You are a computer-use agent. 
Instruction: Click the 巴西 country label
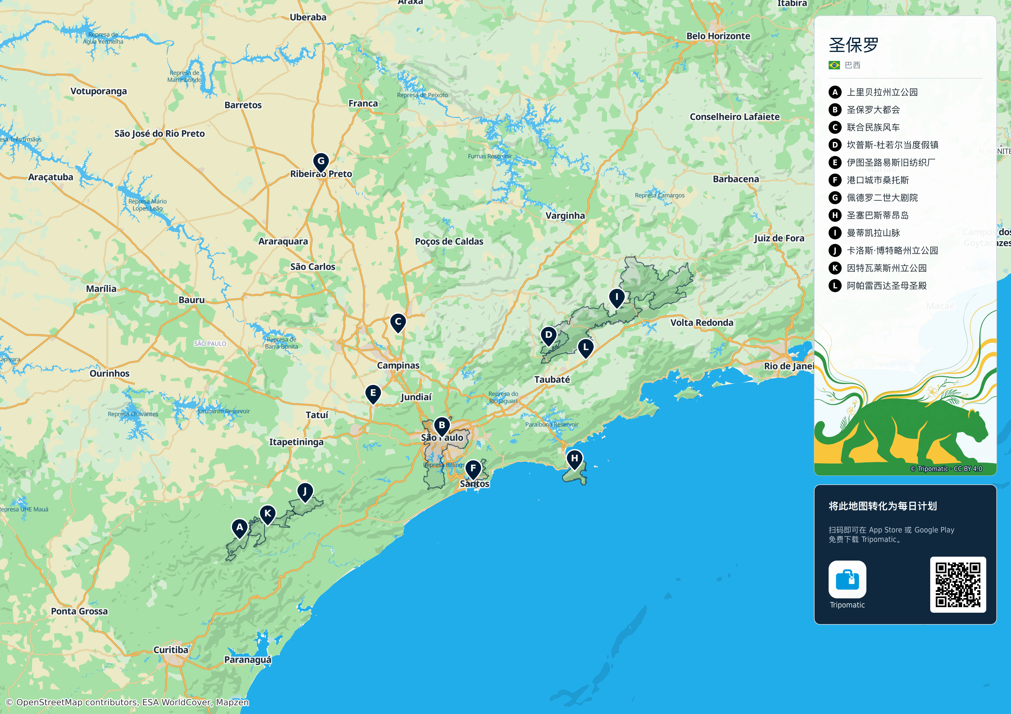click(852, 65)
